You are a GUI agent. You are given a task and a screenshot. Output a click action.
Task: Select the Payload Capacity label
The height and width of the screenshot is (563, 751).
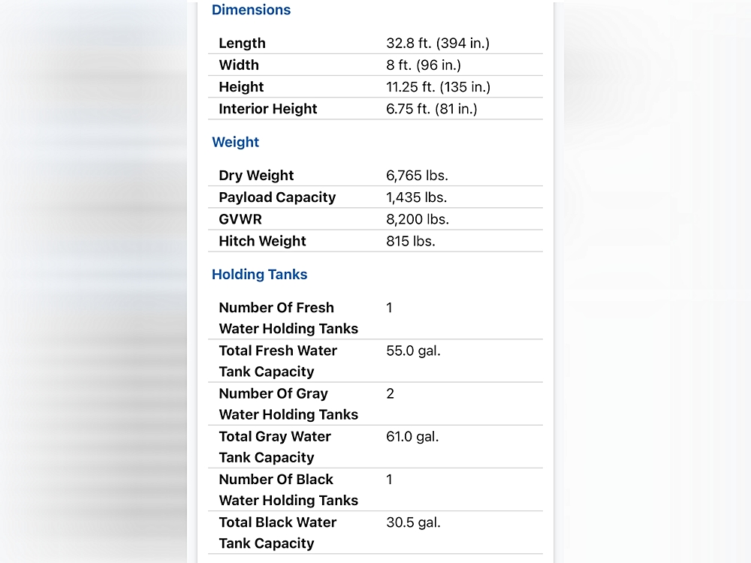coord(277,197)
